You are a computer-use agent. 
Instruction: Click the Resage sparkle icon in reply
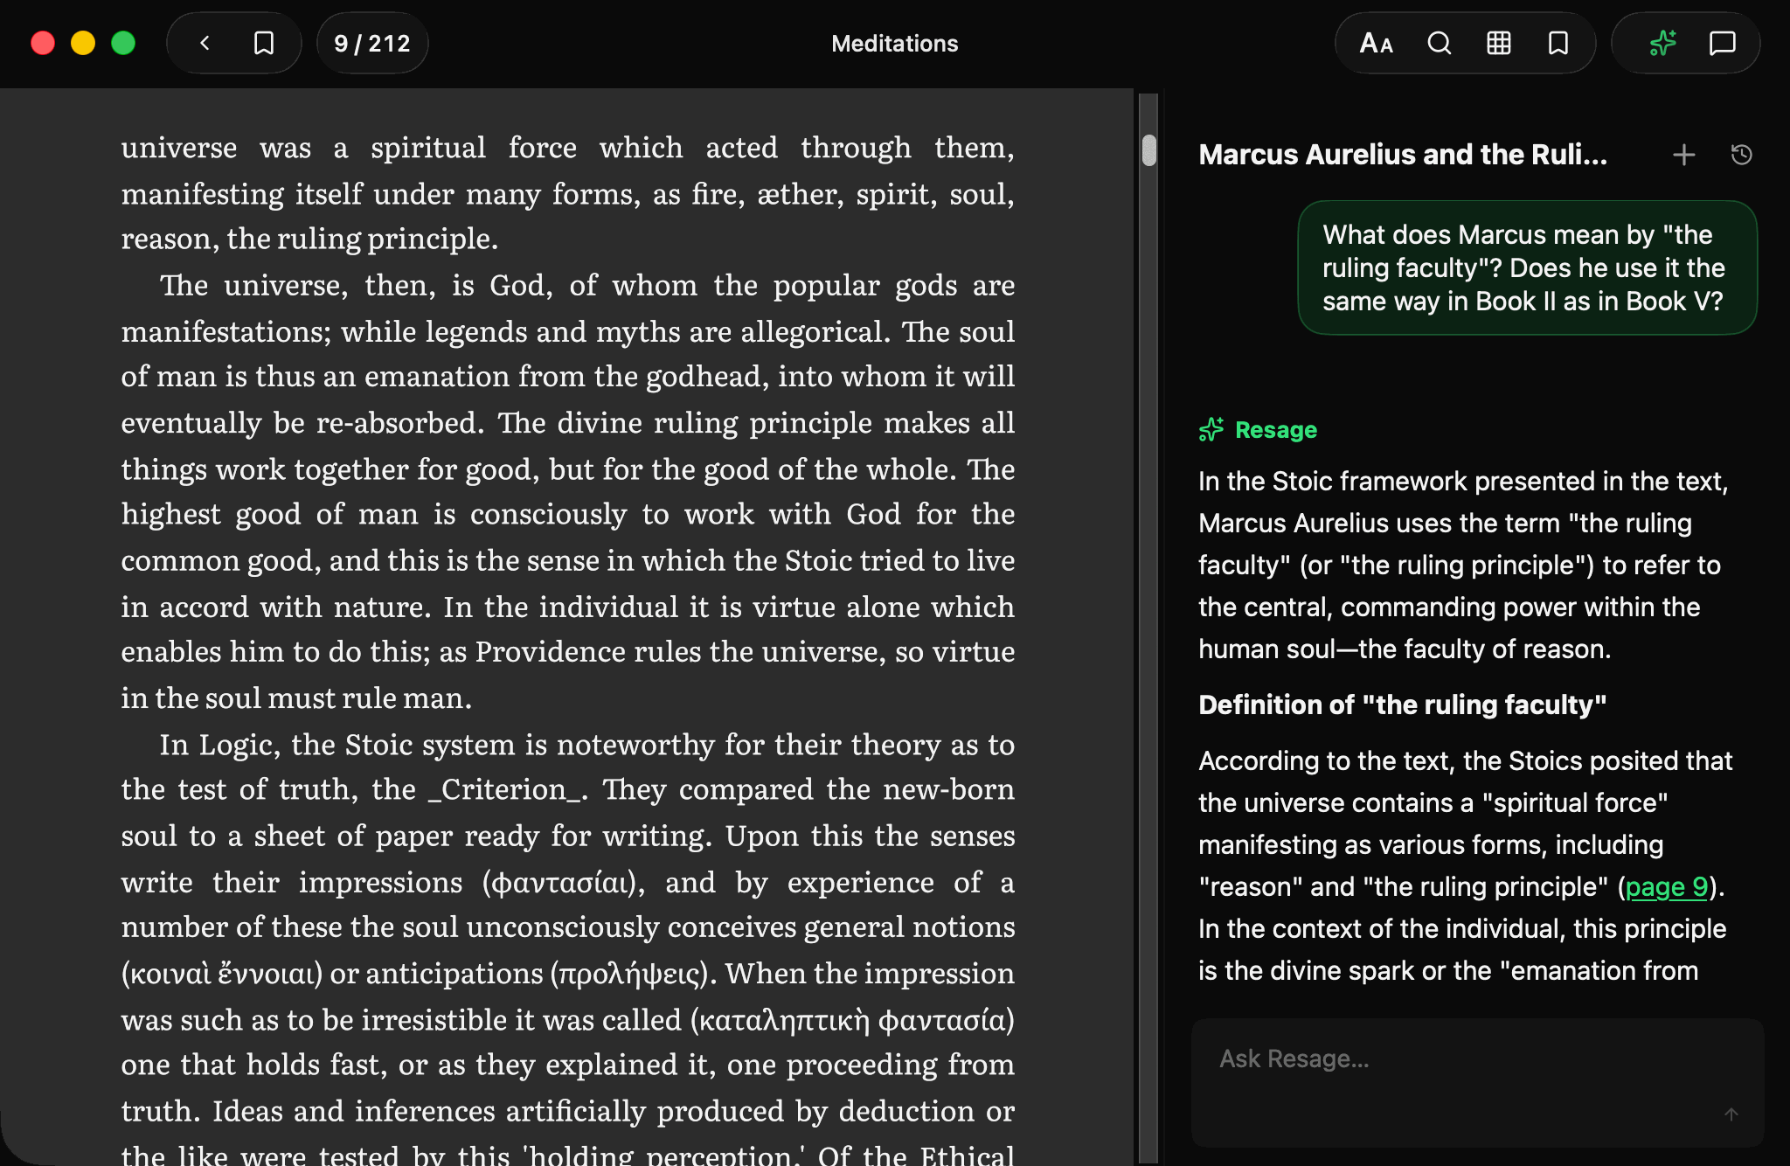[1211, 430]
